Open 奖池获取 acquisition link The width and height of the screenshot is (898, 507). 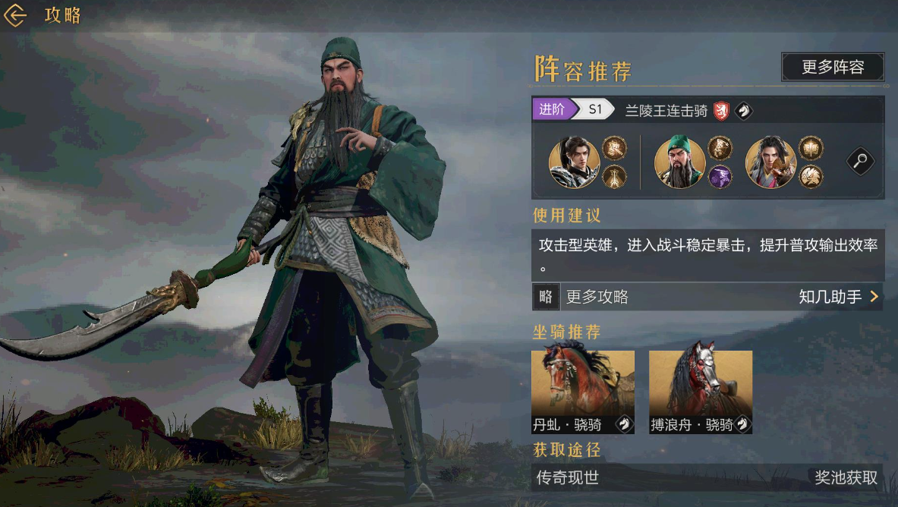coord(846,477)
